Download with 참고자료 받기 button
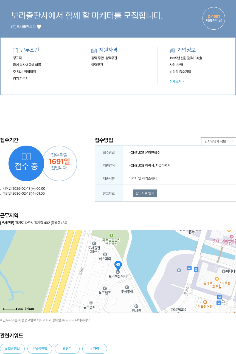Viewport: 236px width, 354px height. coord(145,193)
